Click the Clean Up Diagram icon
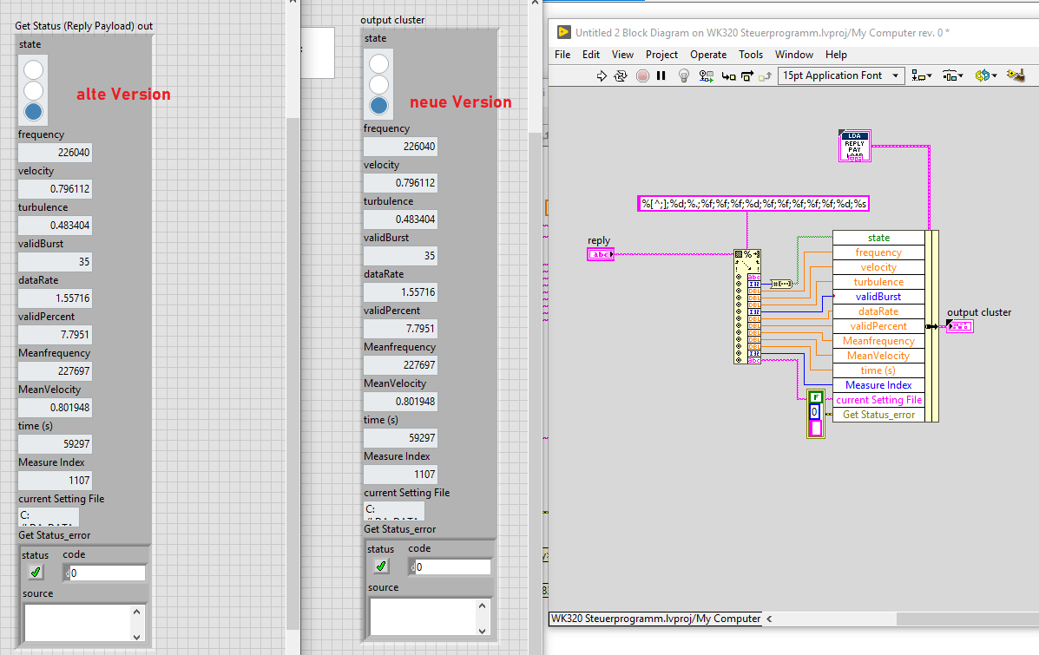Viewport: 1039px width, 655px height. tap(1015, 76)
